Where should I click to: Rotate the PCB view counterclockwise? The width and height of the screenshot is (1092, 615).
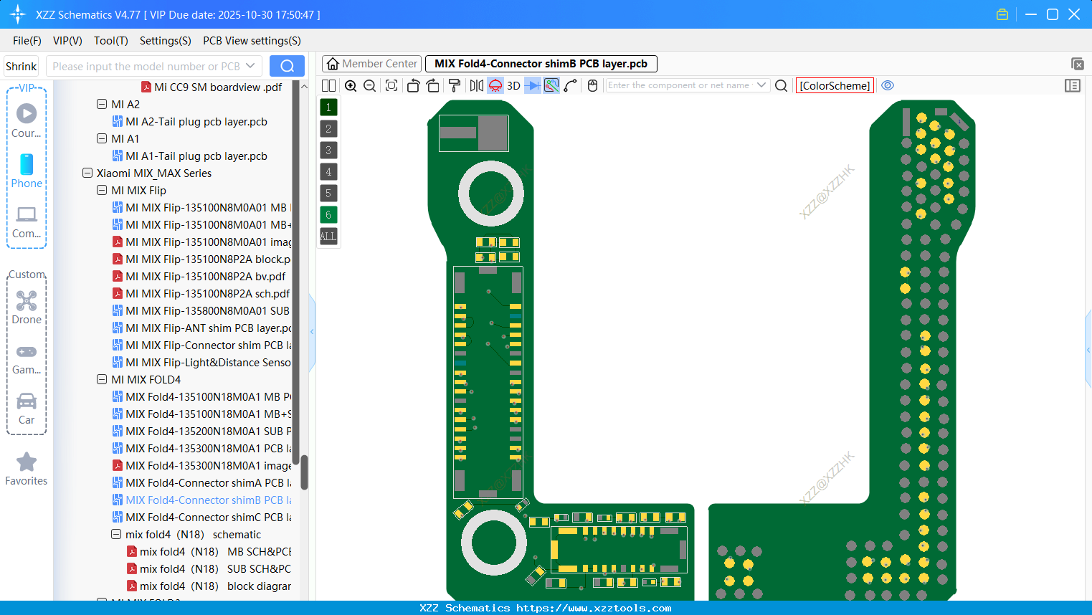click(413, 85)
